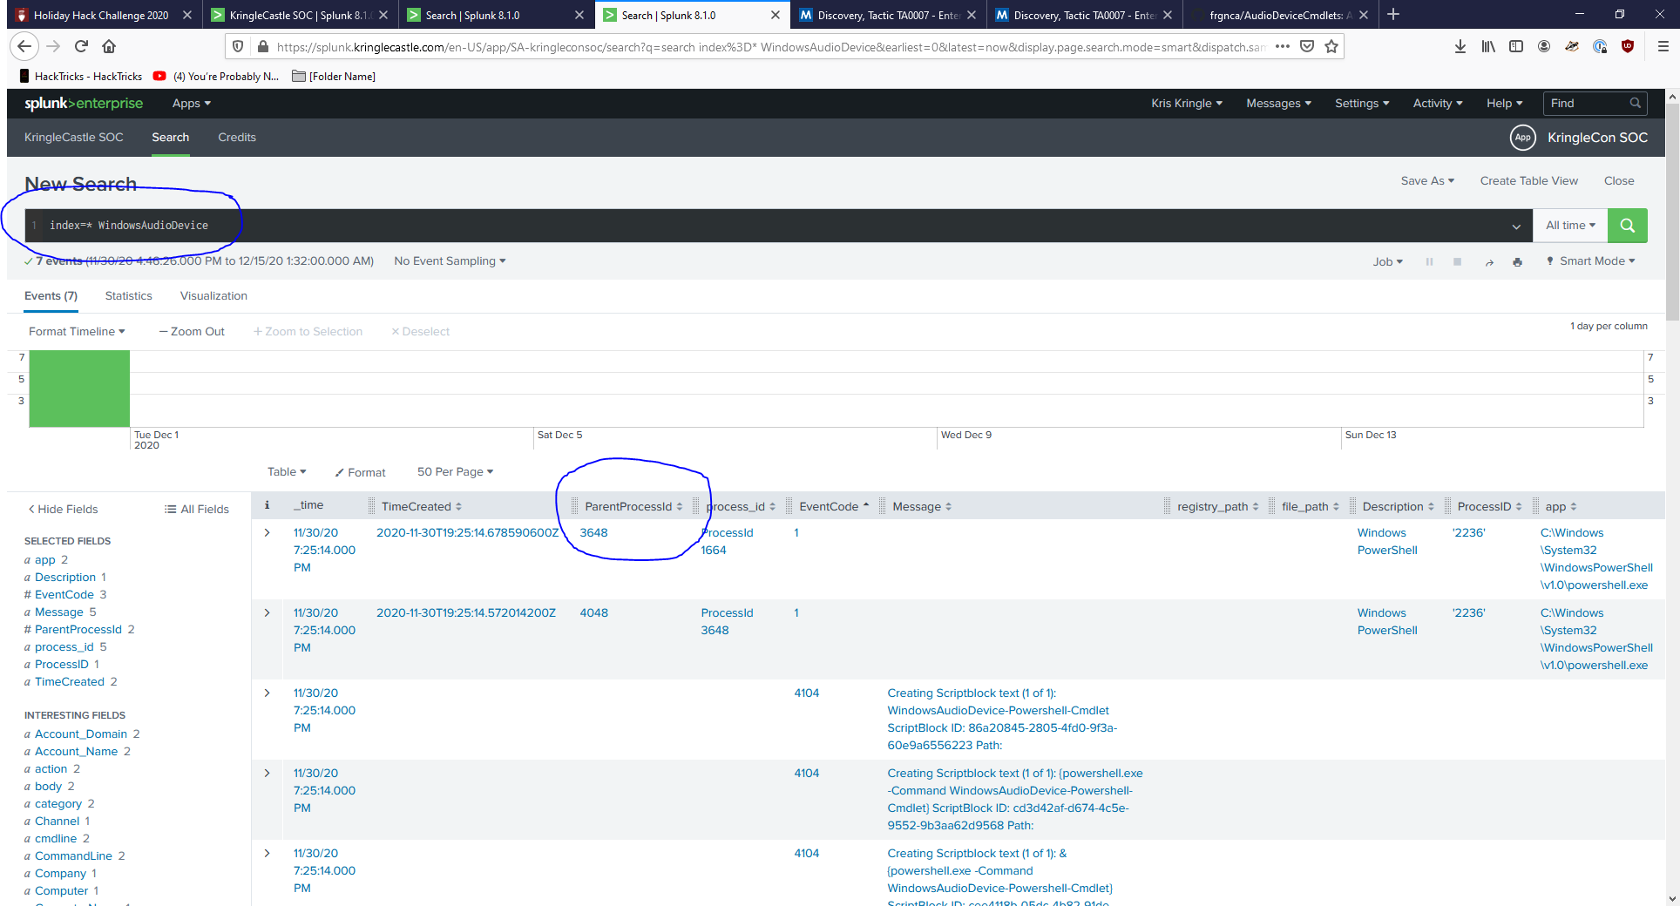Pause the search job
This screenshot has height=906, width=1680.
[1429, 261]
